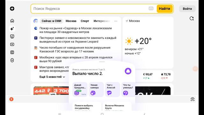The height and width of the screenshot is (115, 204).
Task: Click the 'Найти' search button
Action: tap(164, 9)
